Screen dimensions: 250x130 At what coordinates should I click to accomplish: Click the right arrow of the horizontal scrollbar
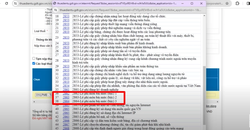(x=218, y=102)
